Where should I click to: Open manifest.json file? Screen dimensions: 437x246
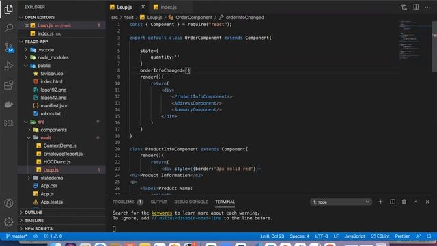click(55, 106)
